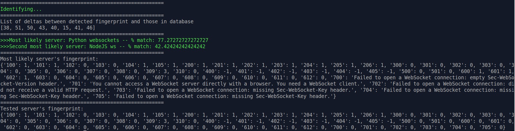Click the 77.27272727272727 match percentage
This screenshot has width=515, height=131.
click(x=183, y=40)
